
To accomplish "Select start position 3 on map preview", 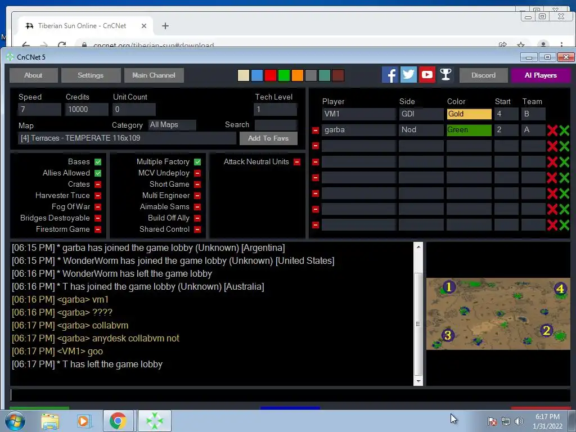I will [447, 335].
